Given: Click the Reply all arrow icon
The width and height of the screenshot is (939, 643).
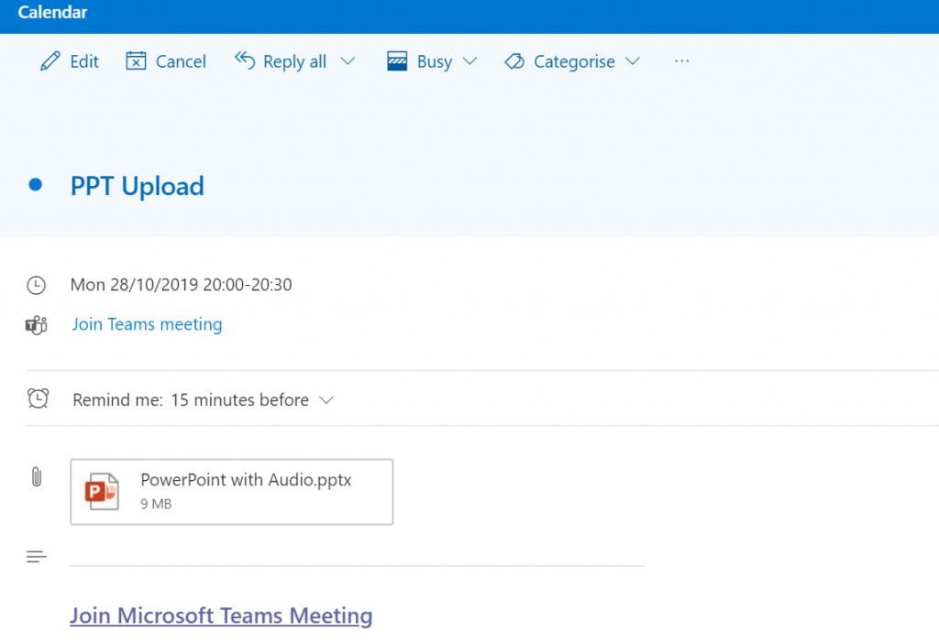Looking at the screenshot, I should [x=246, y=60].
